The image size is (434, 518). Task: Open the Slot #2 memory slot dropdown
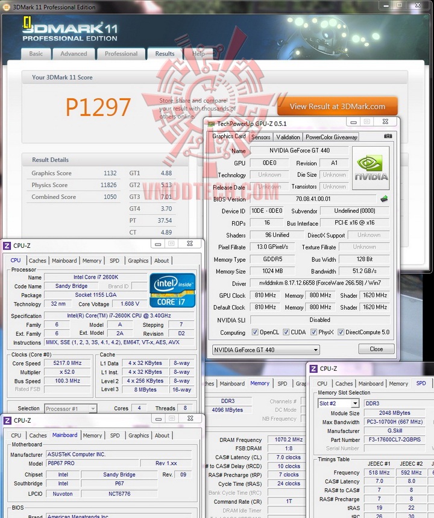[338, 403]
